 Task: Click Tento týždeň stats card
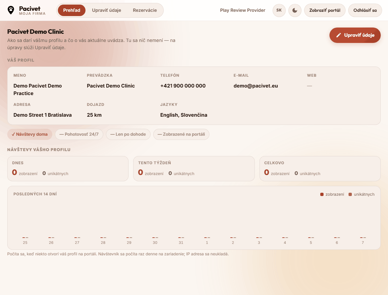pos(194,169)
